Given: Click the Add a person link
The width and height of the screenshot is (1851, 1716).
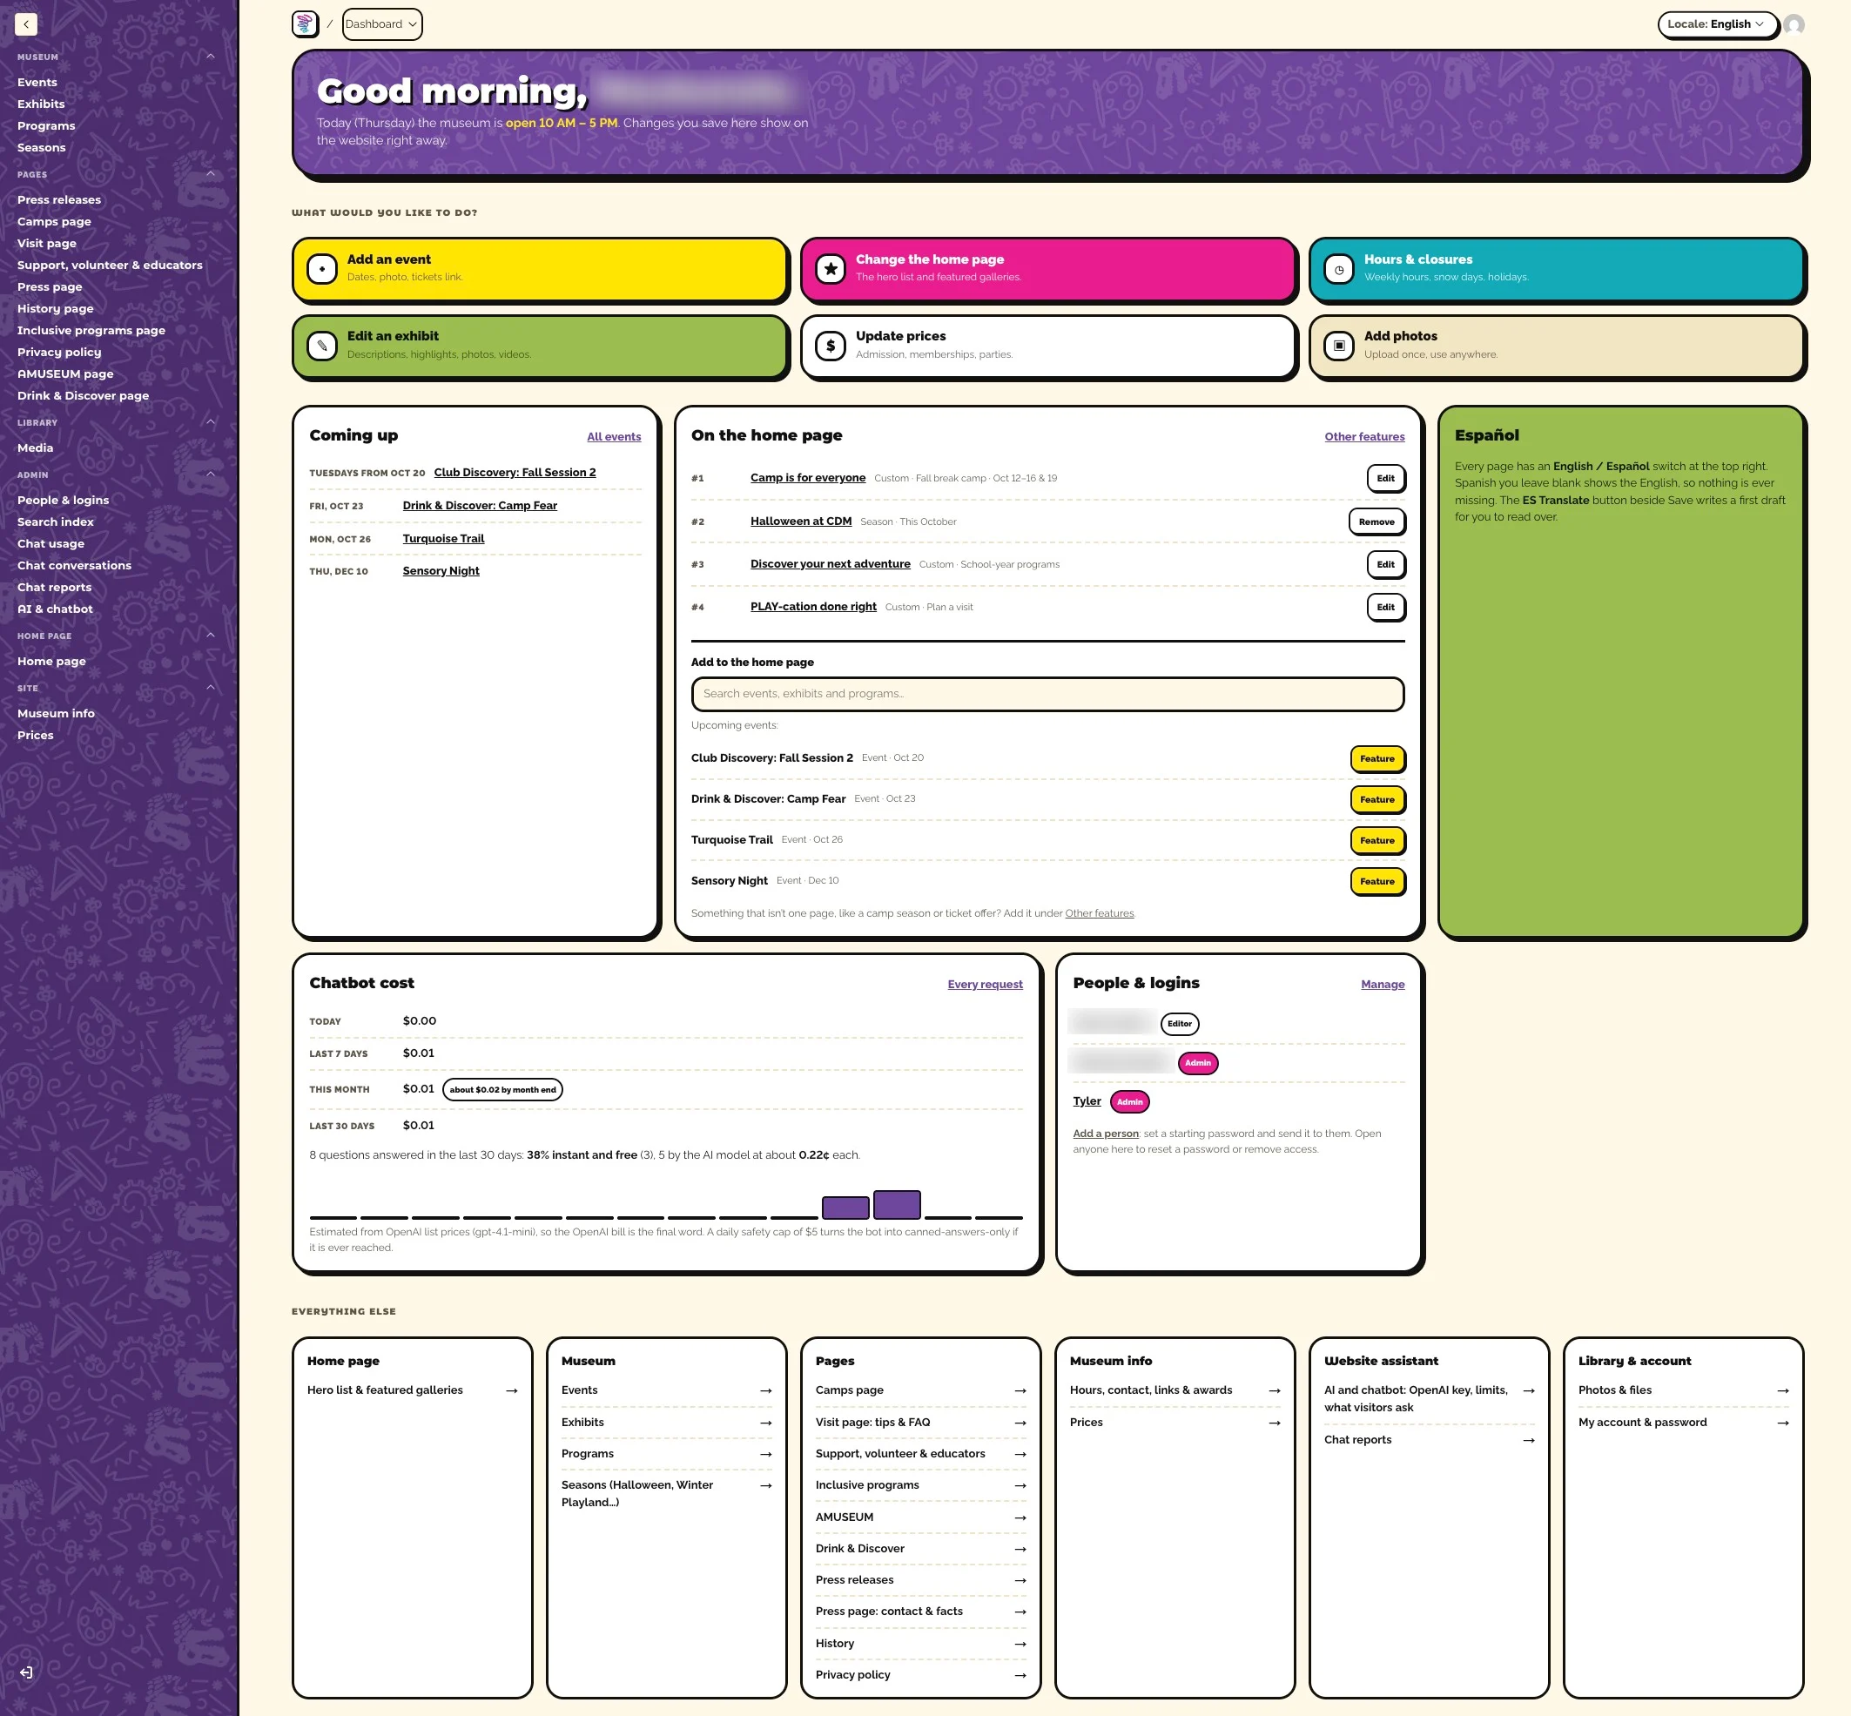Looking at the screenshot, I should point(1105,1134).
